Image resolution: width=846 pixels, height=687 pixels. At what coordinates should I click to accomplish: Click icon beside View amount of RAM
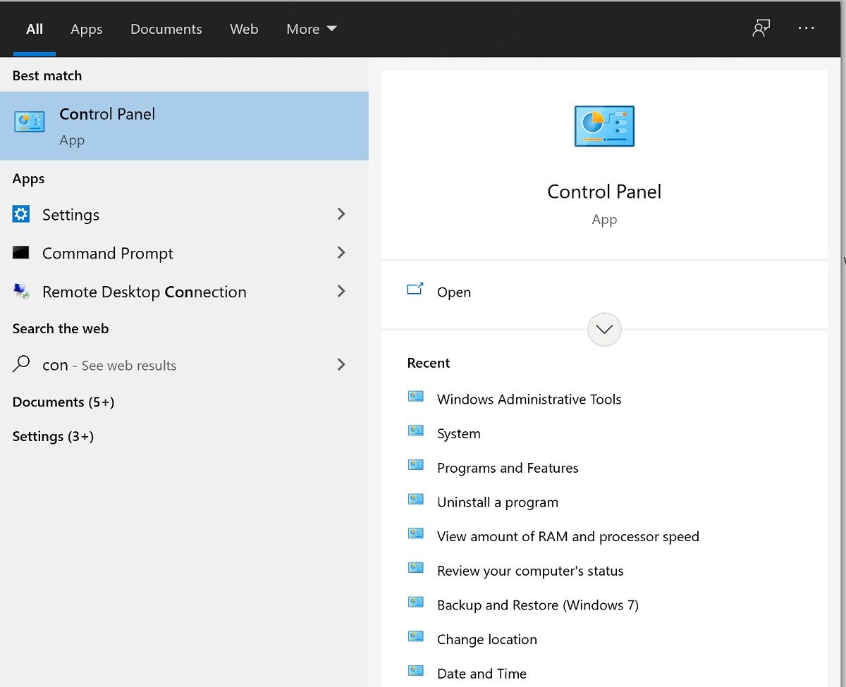coord(416,533)
